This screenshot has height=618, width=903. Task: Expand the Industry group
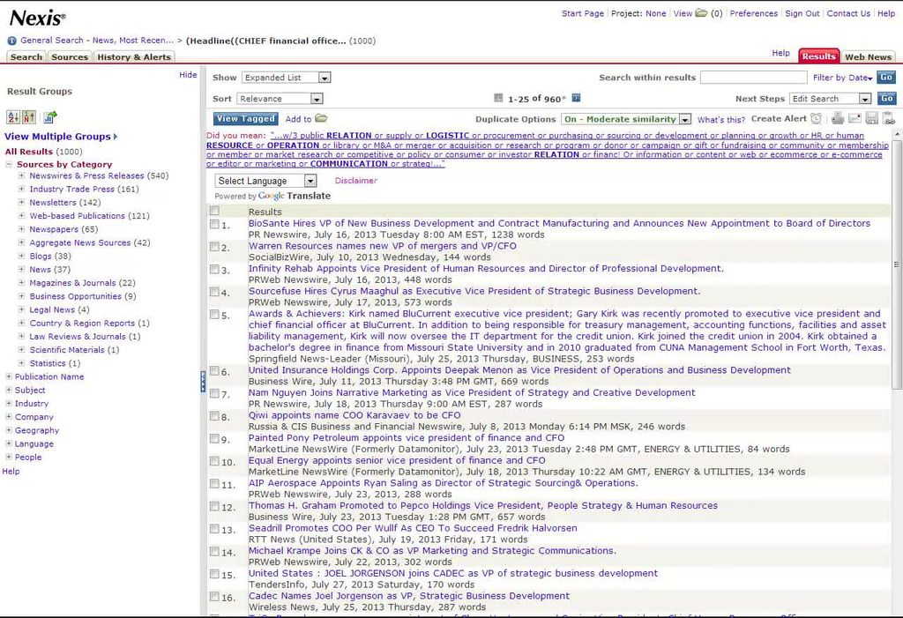9,403
